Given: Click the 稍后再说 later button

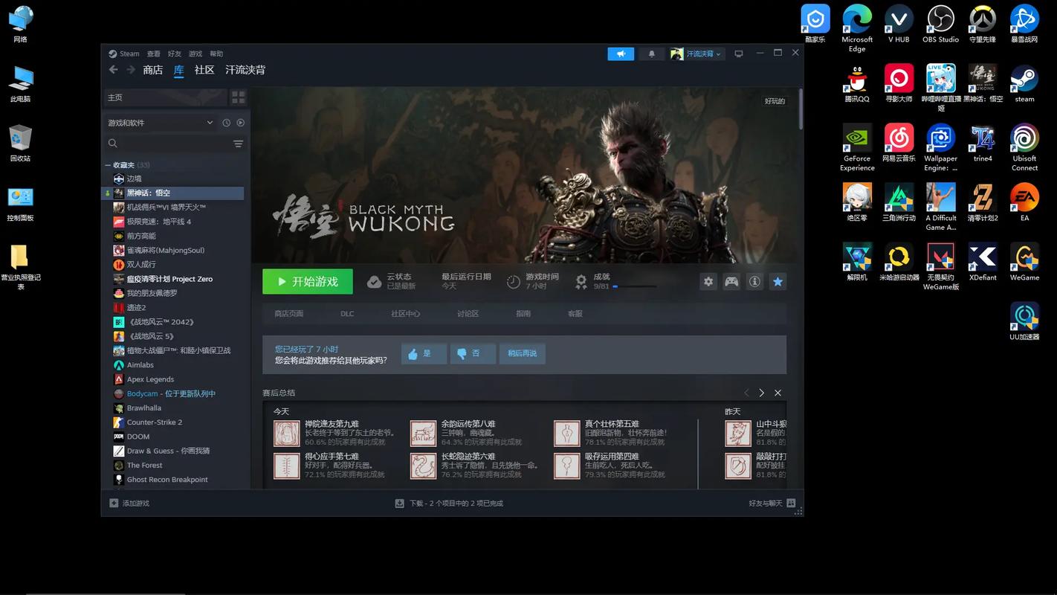Looking at the screenshot, I should pyautogui.click(x=522, y=354).
